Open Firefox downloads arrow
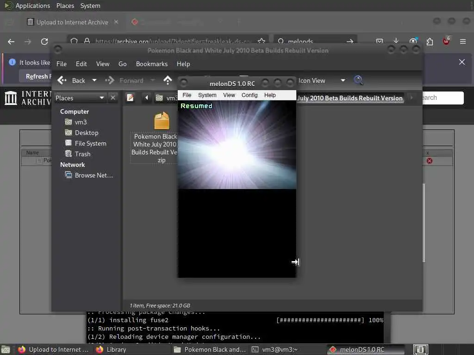The width and height of the screenshot is (474, 355). pyautogui.click(x=396, y=41)
